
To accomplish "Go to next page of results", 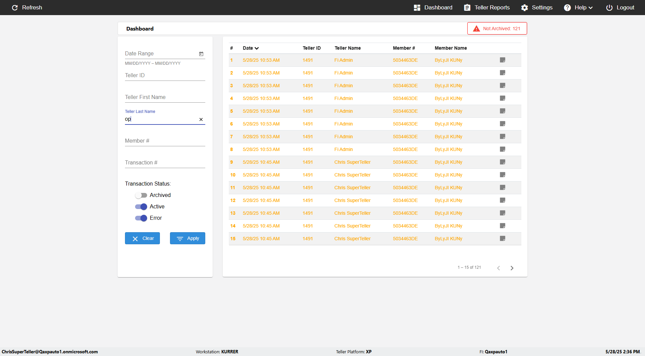I will pos(512,268).
